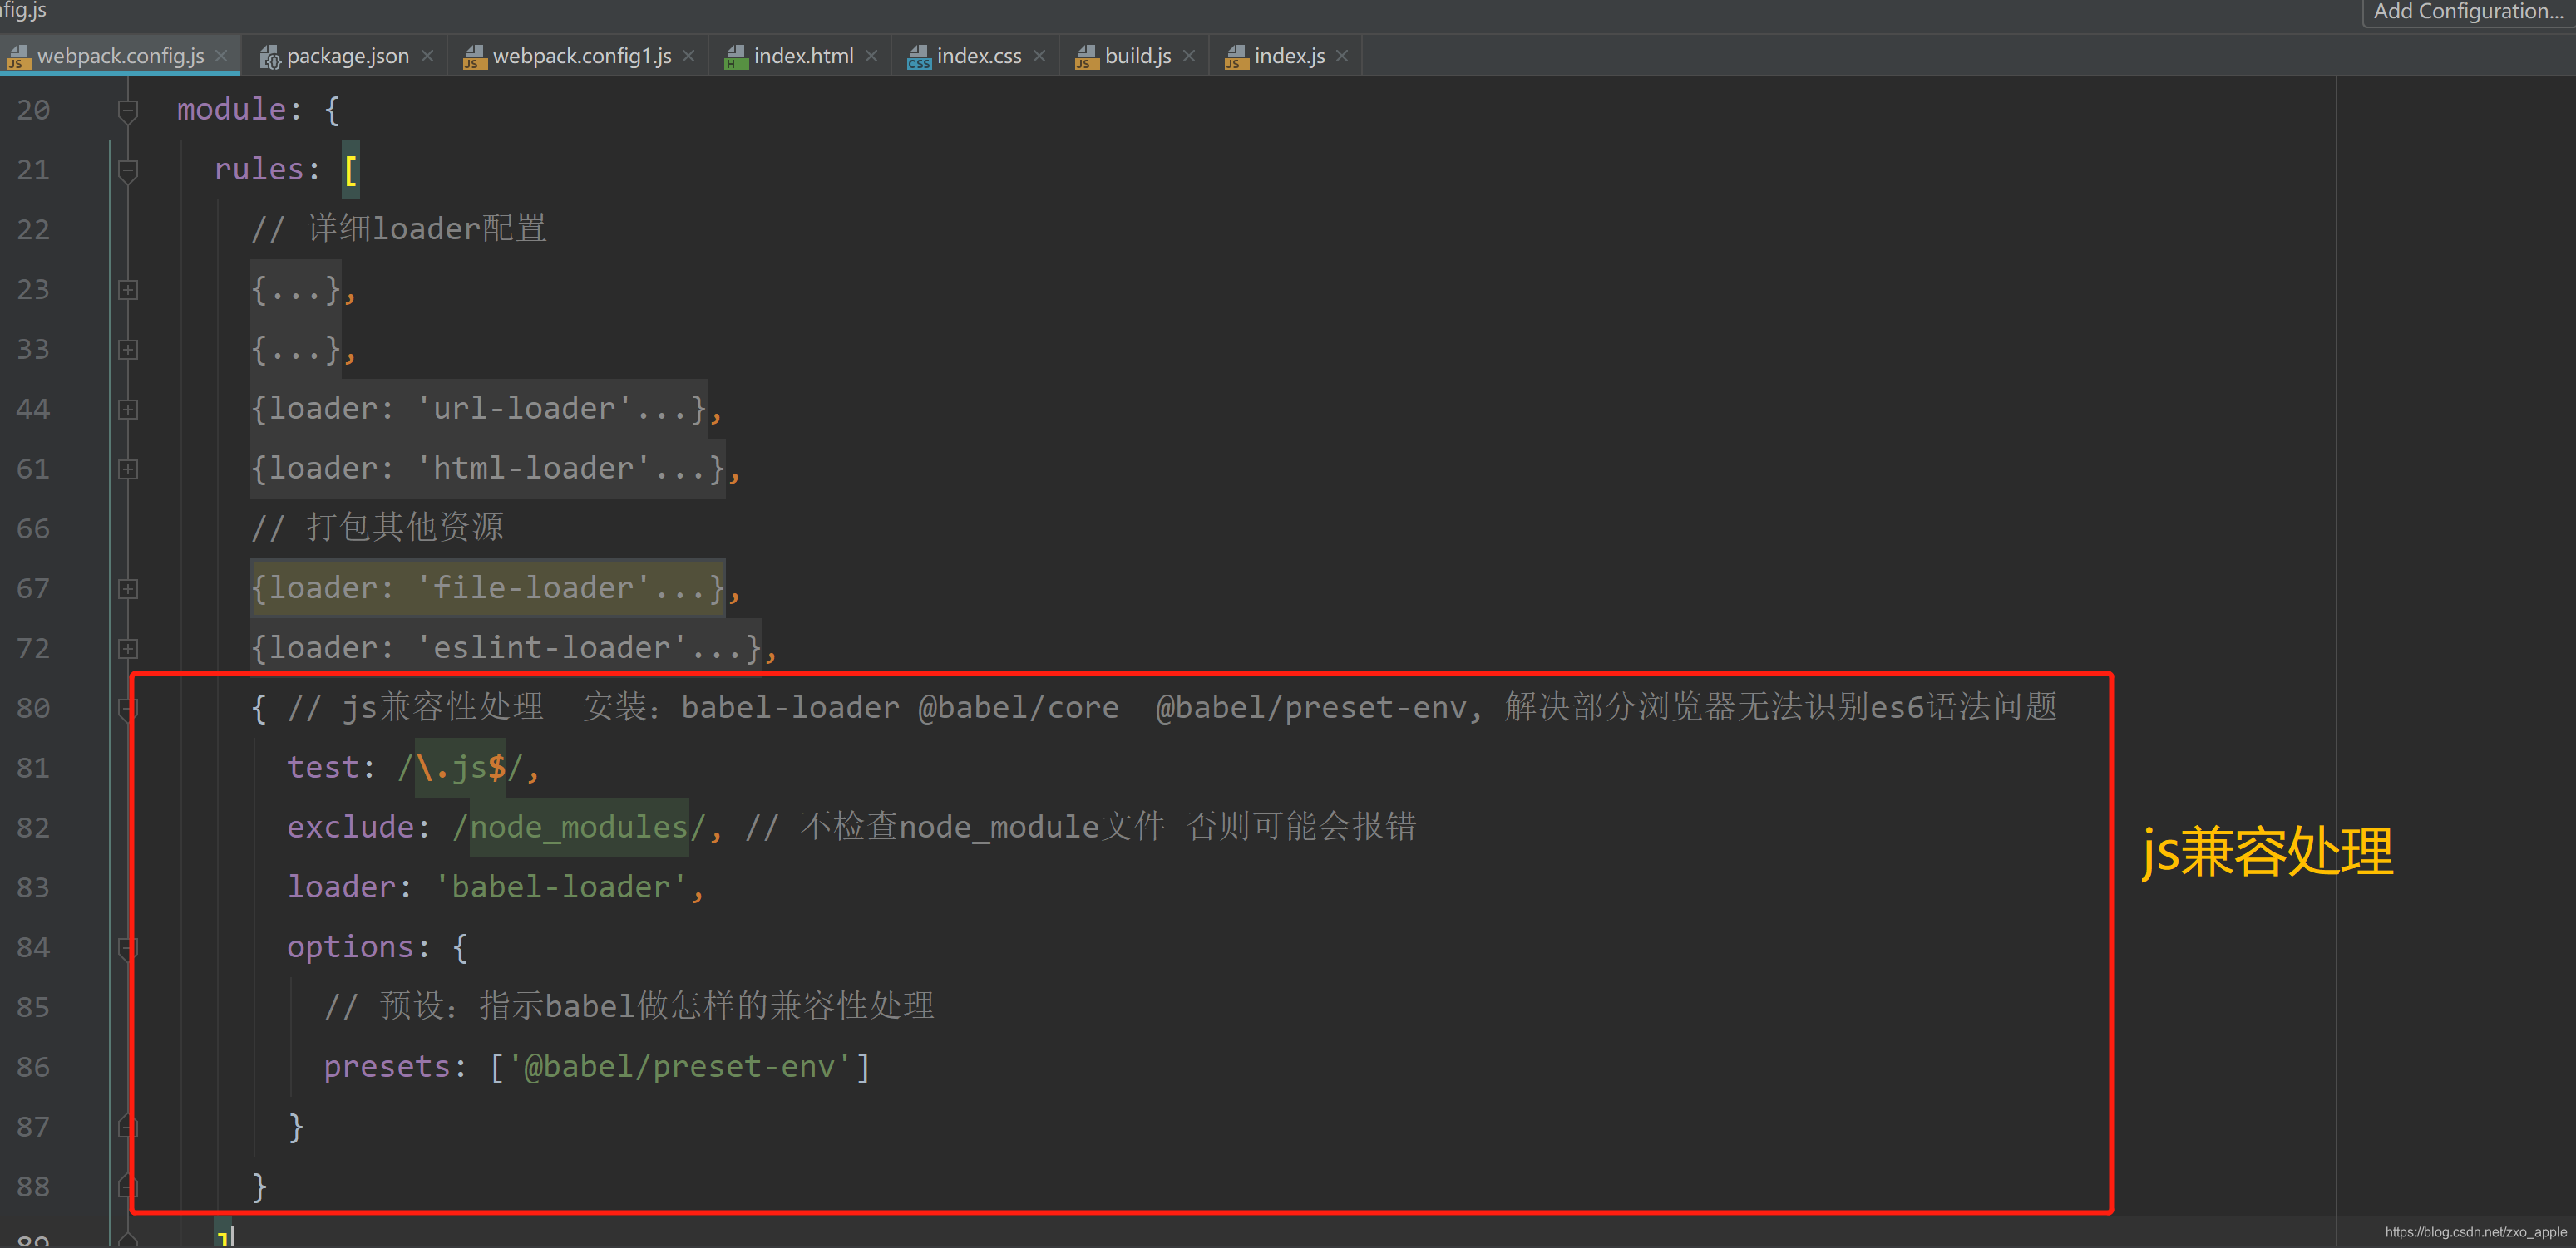Image resolution: width=2576 pixels, height=1248 pixels.
Task: Close the webpack.config1.js tab
Action: coord(689,56)
